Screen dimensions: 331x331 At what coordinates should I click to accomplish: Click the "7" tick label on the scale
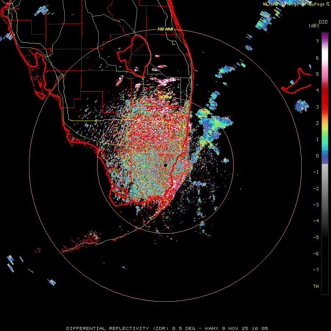pos(317,41)
